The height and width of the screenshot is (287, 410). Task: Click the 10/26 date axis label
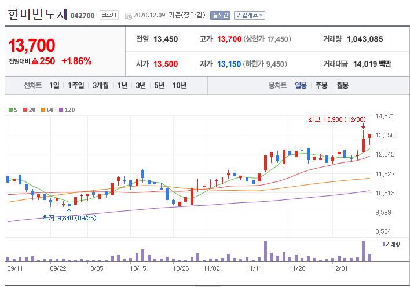181,268
